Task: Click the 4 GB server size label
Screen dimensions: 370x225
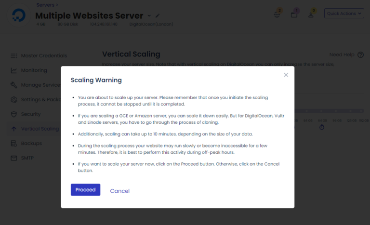Action: tap(41, 24)
